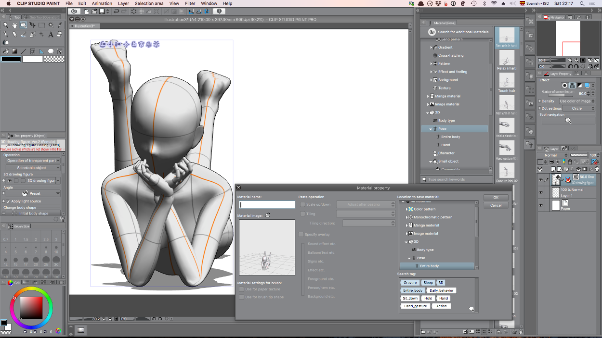Select the Gradient tool

[14, 51]
